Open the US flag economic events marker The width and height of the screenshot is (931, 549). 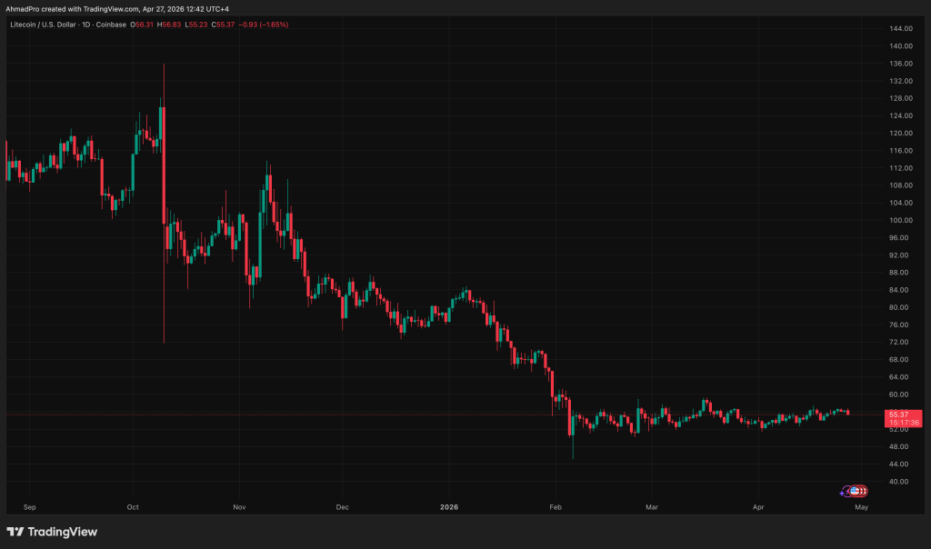[855, 491]
